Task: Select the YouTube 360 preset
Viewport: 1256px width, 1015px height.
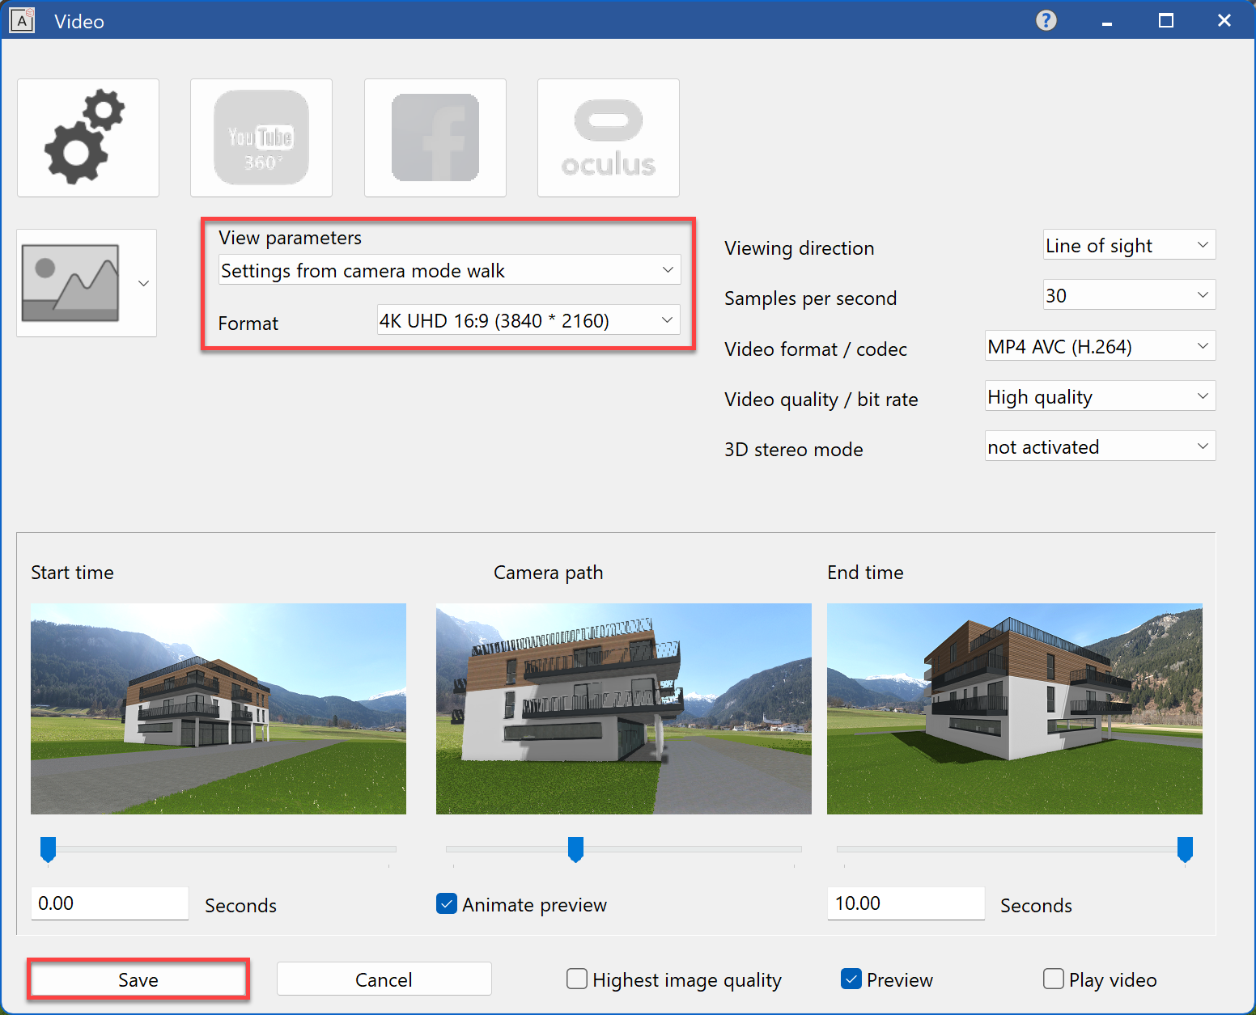Action: point(261,137)
